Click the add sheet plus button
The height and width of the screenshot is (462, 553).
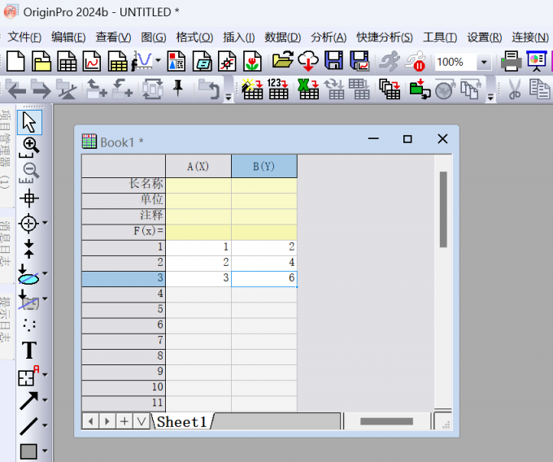(124, 421)
